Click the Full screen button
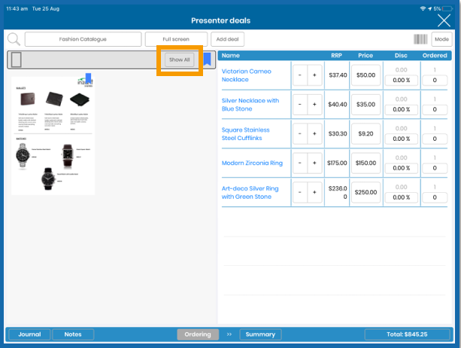The height and width of the screenshot is (348, 461). pyautogui.click(x=176, y=39)
